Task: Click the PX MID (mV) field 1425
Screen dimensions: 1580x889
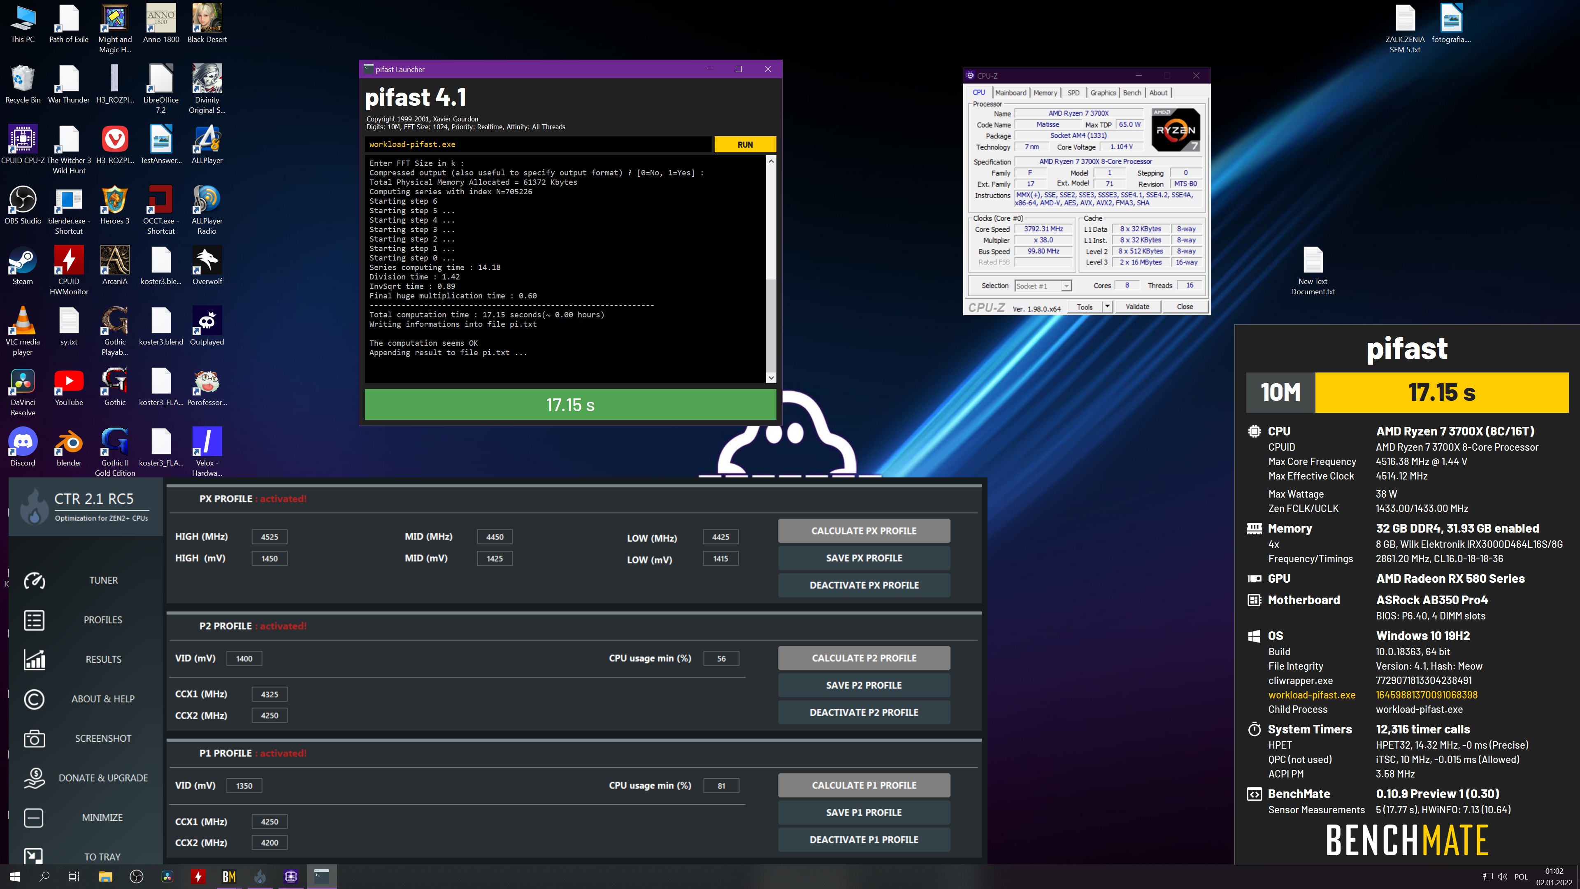Action: 494,559
